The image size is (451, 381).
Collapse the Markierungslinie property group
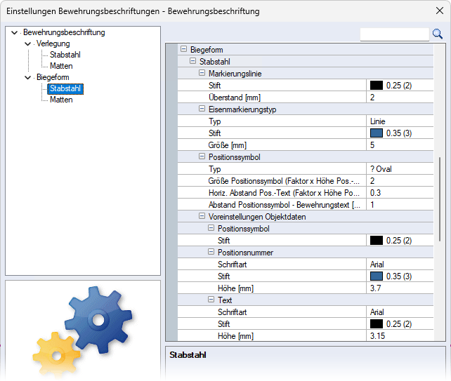[202, 74]
